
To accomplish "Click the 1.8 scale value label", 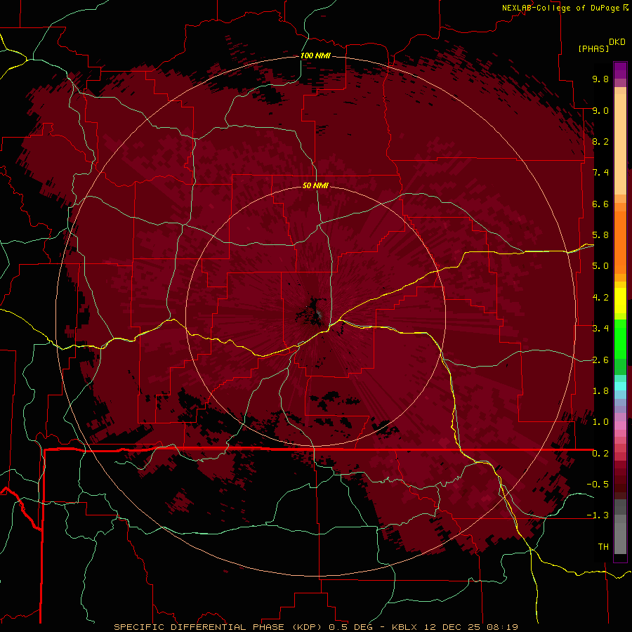I will 600,391.
